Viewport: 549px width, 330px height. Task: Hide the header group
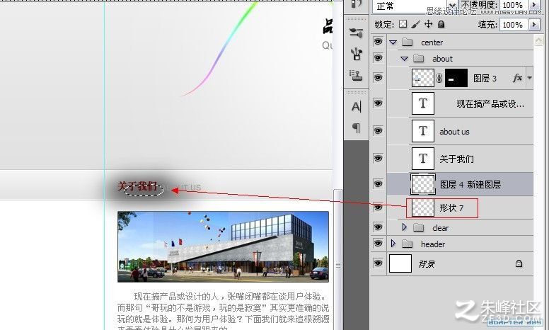378,243
